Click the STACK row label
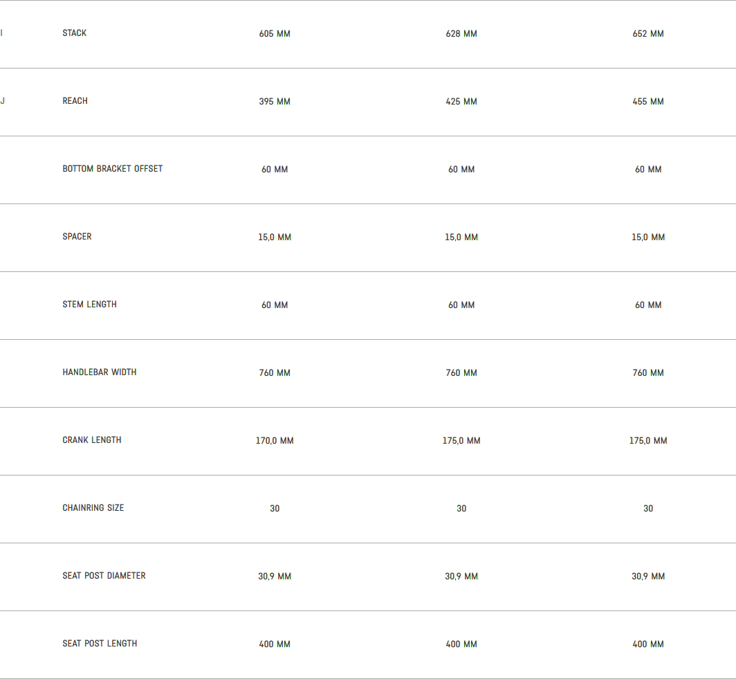The height and width of the screenshot is (679, 736). coord(75,33)
